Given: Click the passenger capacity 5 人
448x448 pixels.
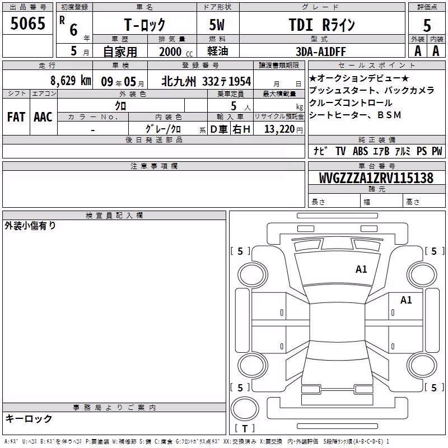Looking at the screenshot, I should pos(241,106).
